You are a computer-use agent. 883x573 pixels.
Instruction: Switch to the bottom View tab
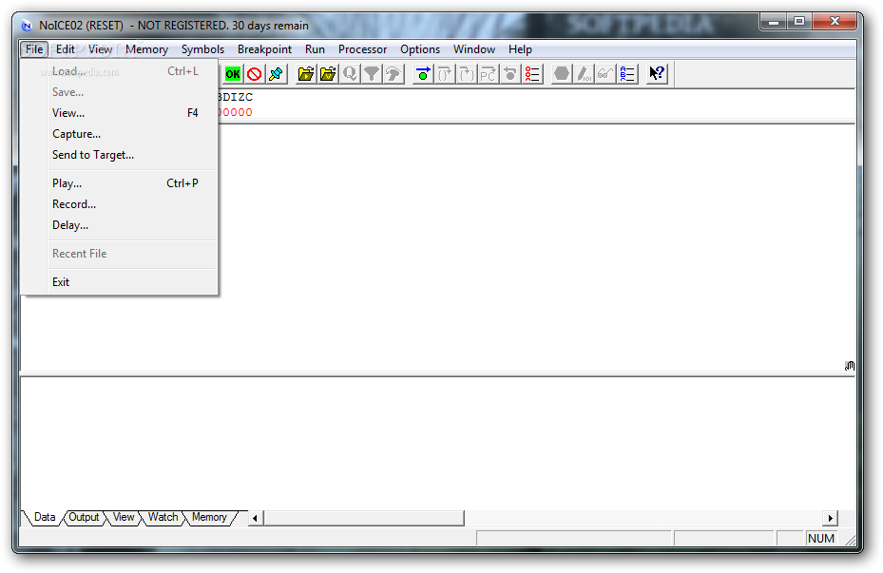[x=124, y=517]
